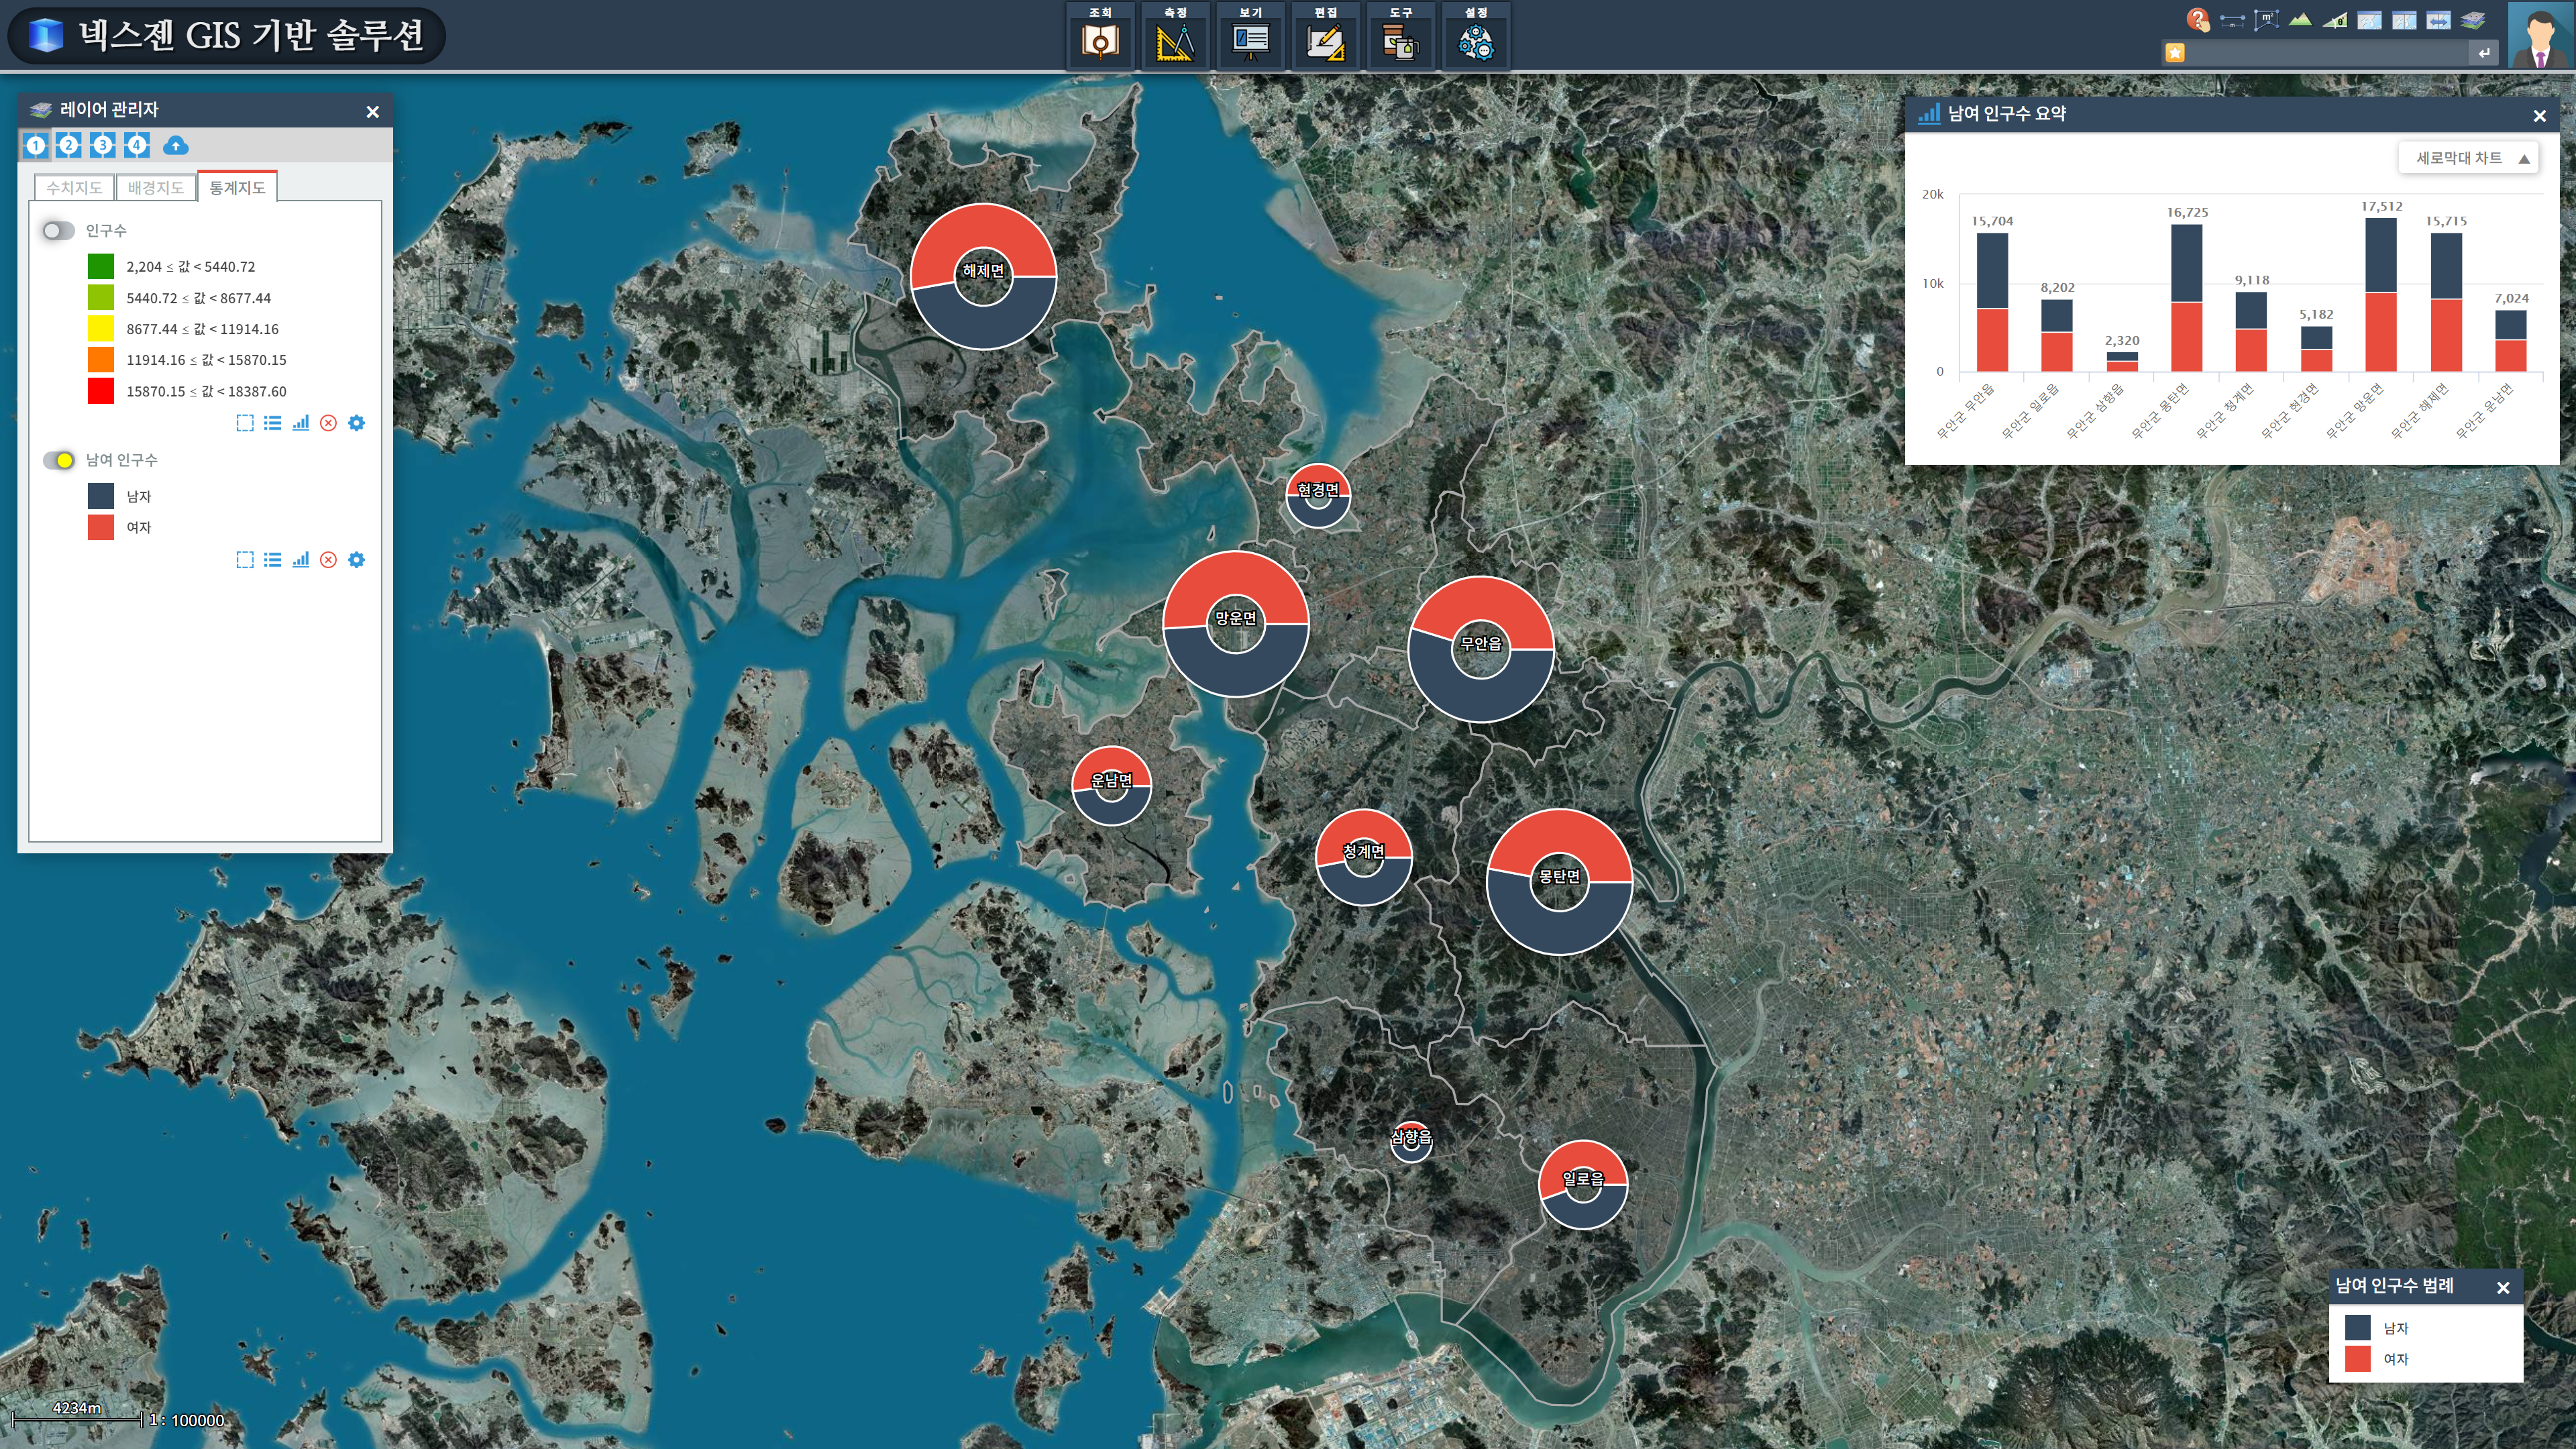Remove the 인구수 layer with red X
The width and height of the screenshot is (2576, 1449).
coord(328,423)
